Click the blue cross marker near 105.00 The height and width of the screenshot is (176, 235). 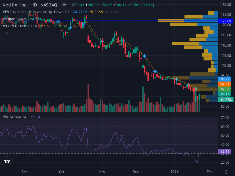145,56
